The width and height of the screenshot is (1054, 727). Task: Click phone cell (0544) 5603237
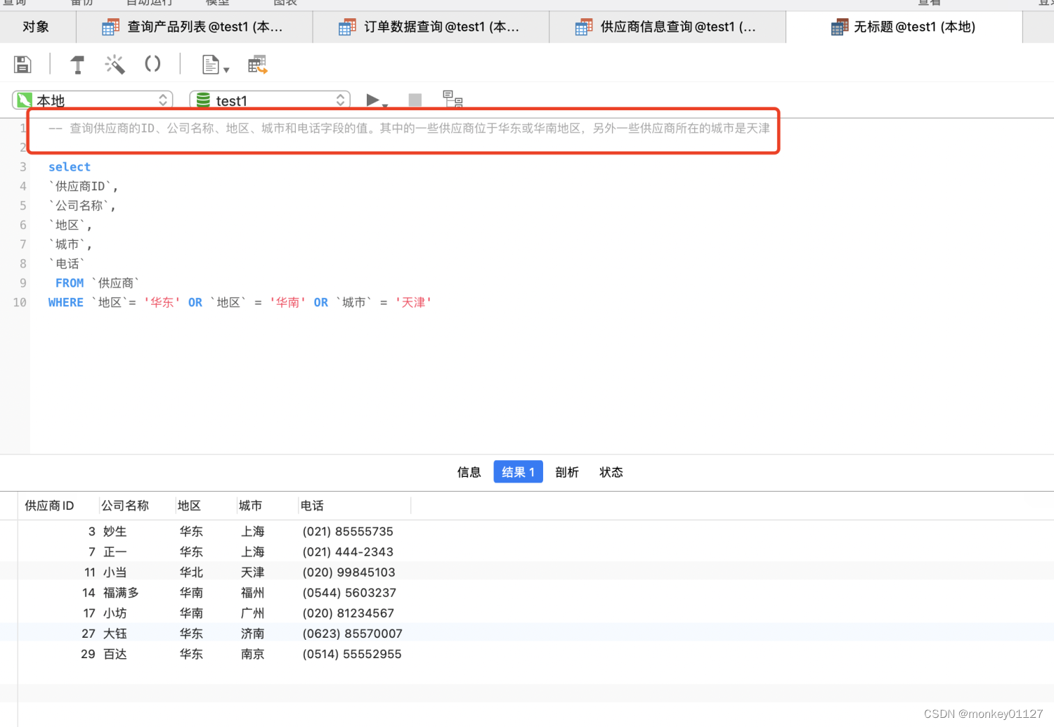coord(349,593)
